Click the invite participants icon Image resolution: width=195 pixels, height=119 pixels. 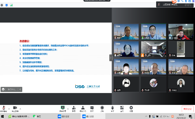coord(74,108)
